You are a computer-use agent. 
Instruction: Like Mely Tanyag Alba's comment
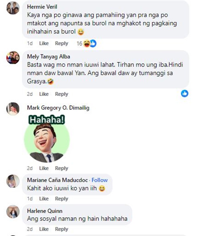[x=44, y=94]
